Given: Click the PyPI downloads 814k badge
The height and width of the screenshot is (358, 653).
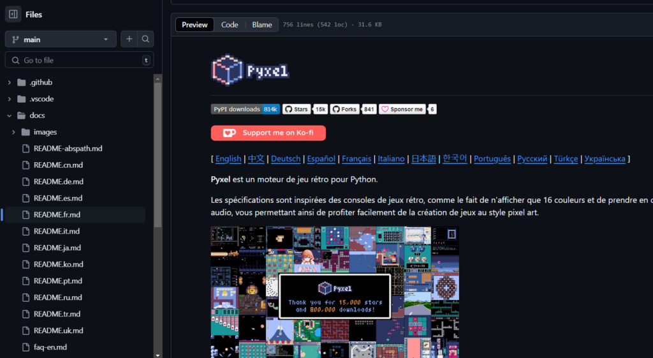Looking at the screenshot, I should coord(246,109).
